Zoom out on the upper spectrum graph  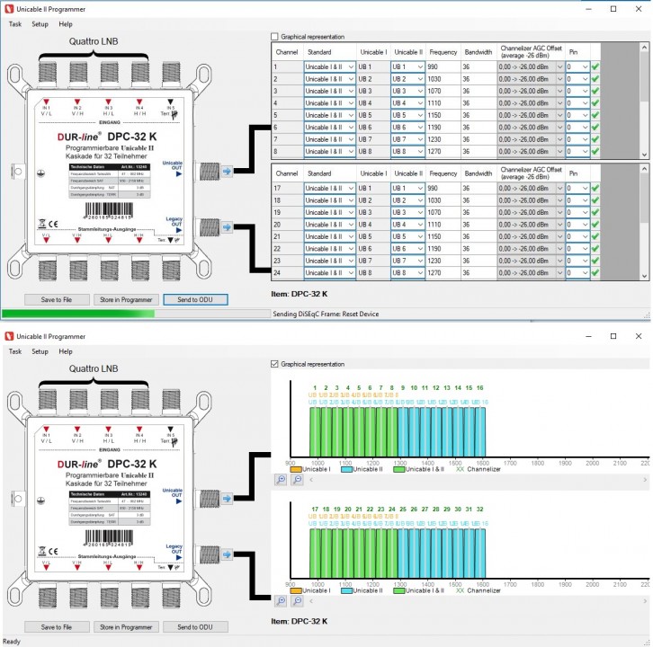click(297, 481)
